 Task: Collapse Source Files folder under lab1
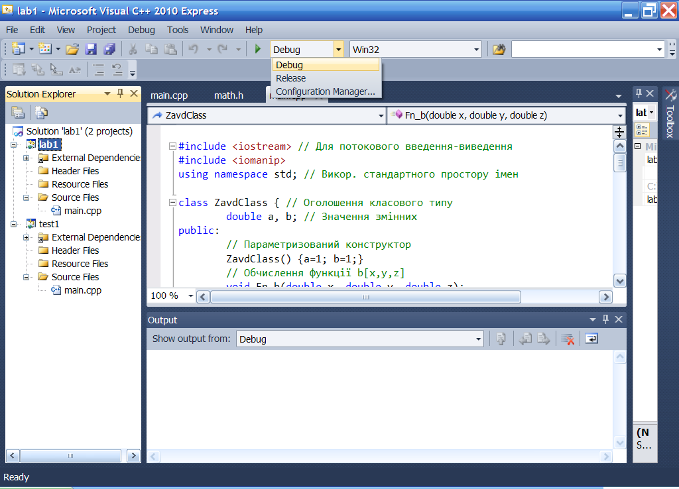[26, 197]
